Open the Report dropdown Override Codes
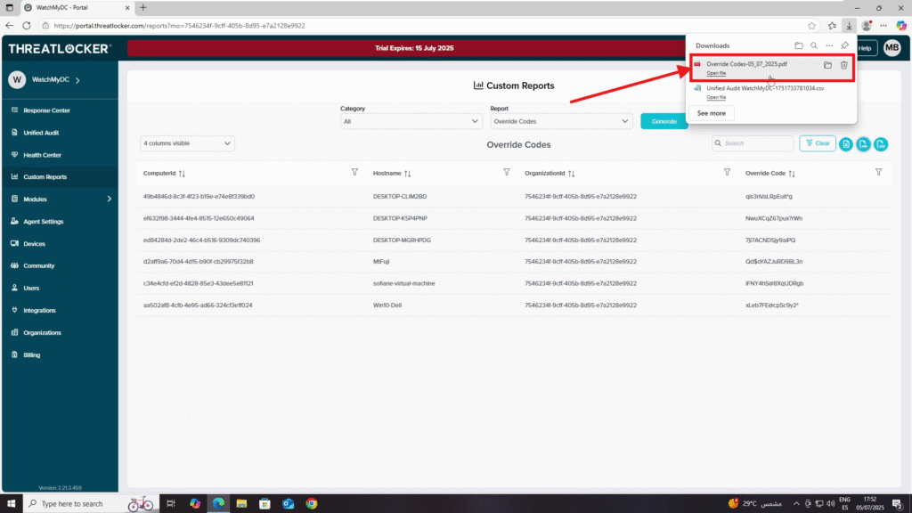This screenshot has height=513, width=912. coord(561,121)
